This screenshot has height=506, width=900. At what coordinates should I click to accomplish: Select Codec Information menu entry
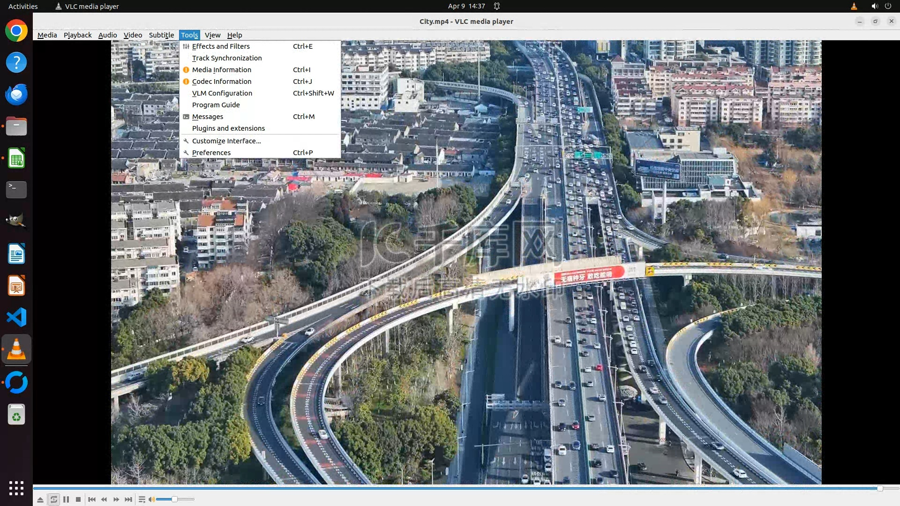(x=222, y=82)
